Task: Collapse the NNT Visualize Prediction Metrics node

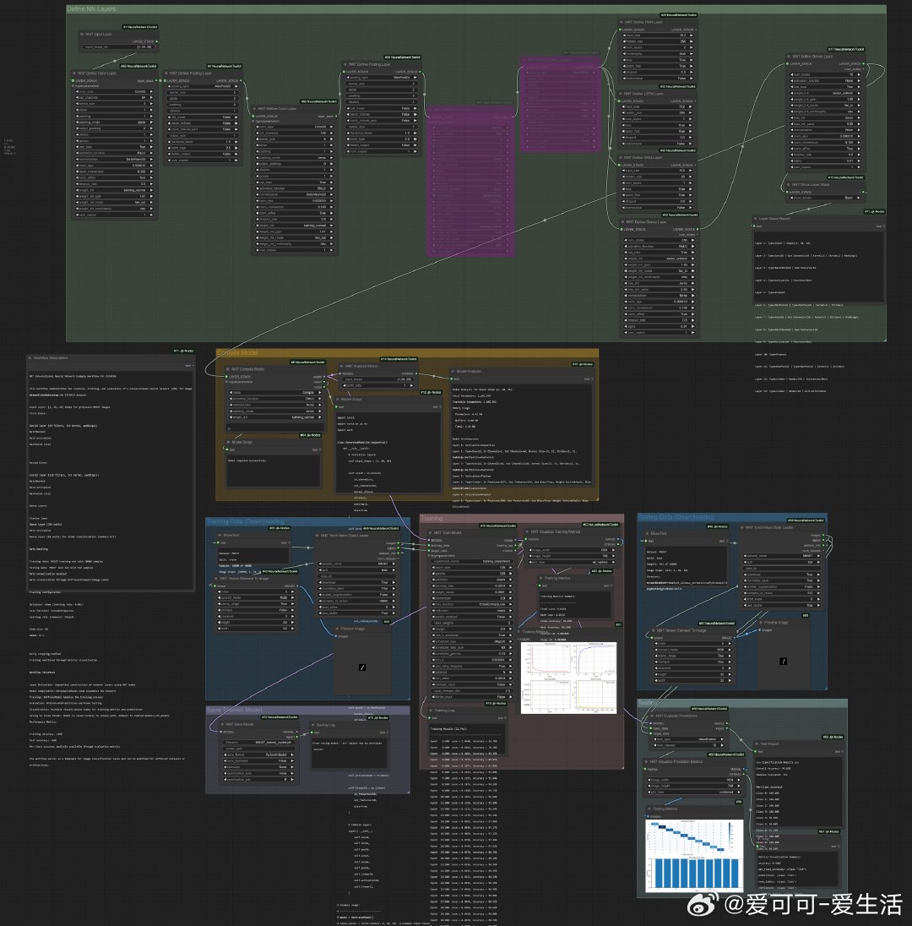Action: (x=645, y=762)
